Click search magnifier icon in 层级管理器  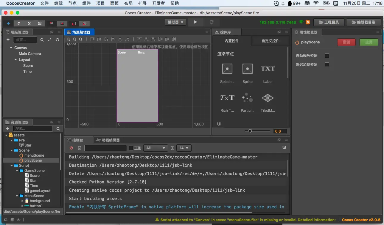(42, 40)
